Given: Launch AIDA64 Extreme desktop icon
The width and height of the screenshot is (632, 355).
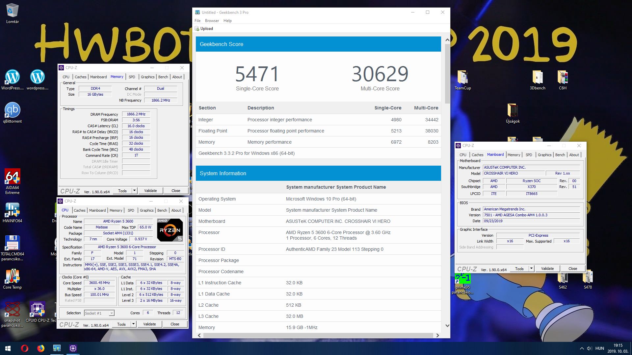Looking at the screenshot, I should 13,181.
